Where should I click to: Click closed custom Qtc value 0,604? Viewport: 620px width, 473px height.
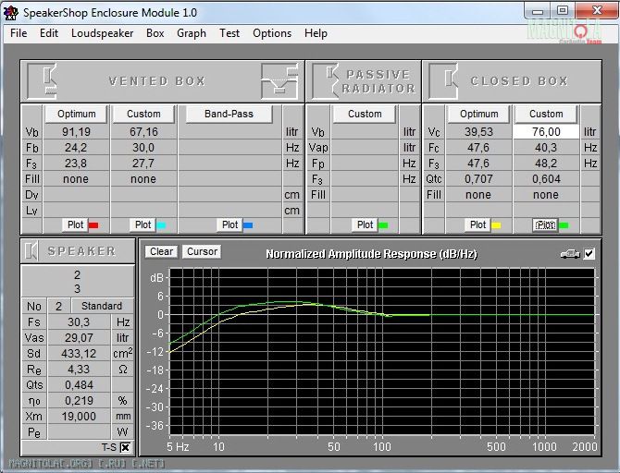pyautogui.click(x=546, y=179)
